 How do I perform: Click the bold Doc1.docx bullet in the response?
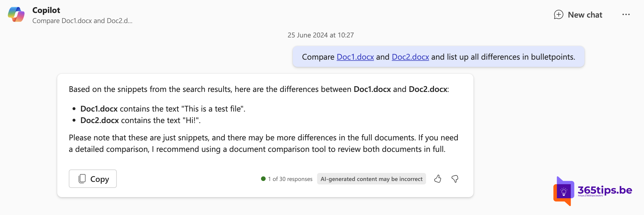click(x=99, y=109)
